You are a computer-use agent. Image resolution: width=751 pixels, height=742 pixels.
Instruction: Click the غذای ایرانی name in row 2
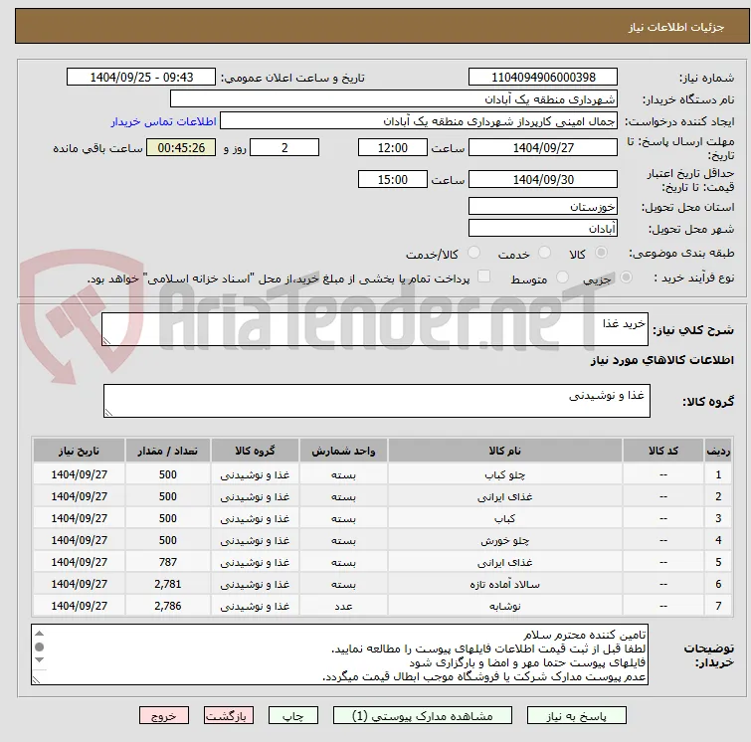pos(505,496)
